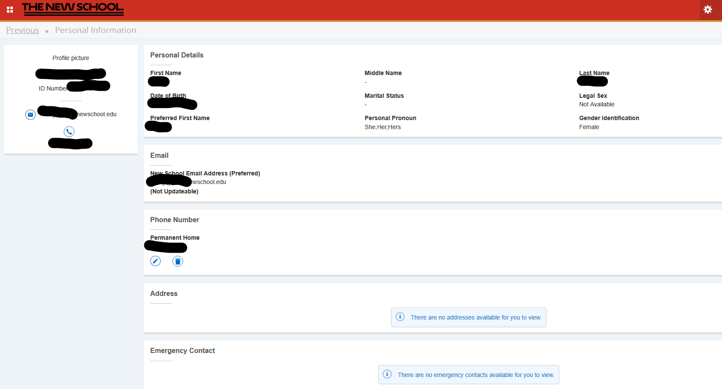Open the grid menu icon in header

pyautogui.click(x=10, y=9)
